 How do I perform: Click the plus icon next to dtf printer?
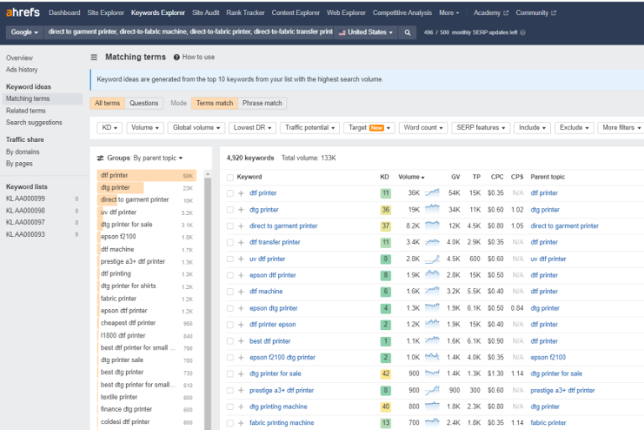click(x=241, y=193)
